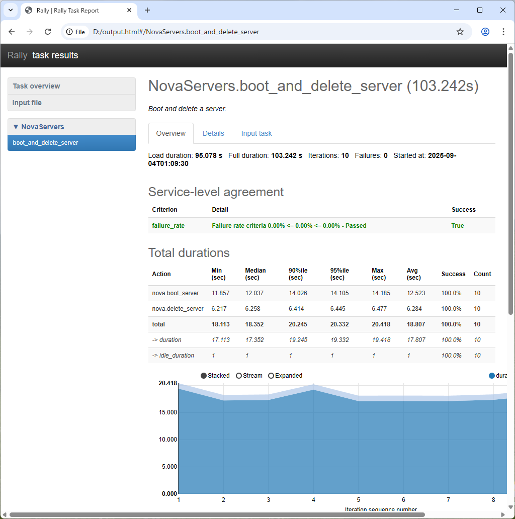Click the count link for nova.delete_server
Image resolution: width=515 pixels, height=519 pixels.
477,308
